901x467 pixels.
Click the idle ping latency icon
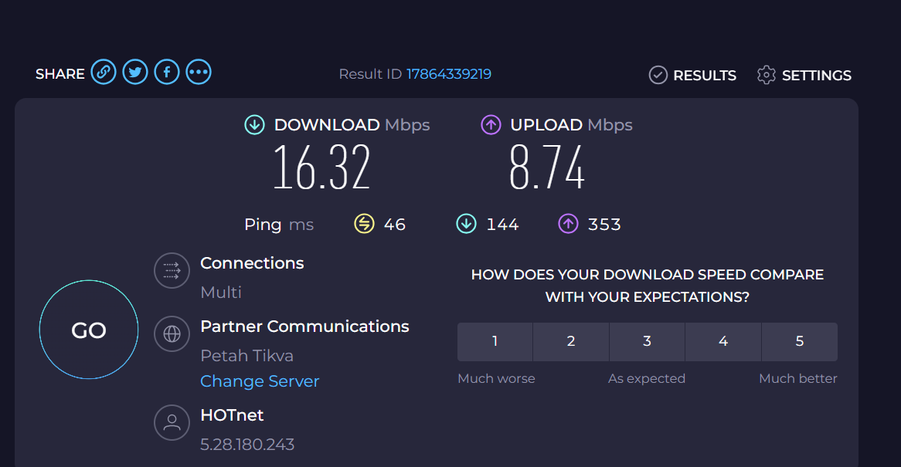click(x=364, y=224)
